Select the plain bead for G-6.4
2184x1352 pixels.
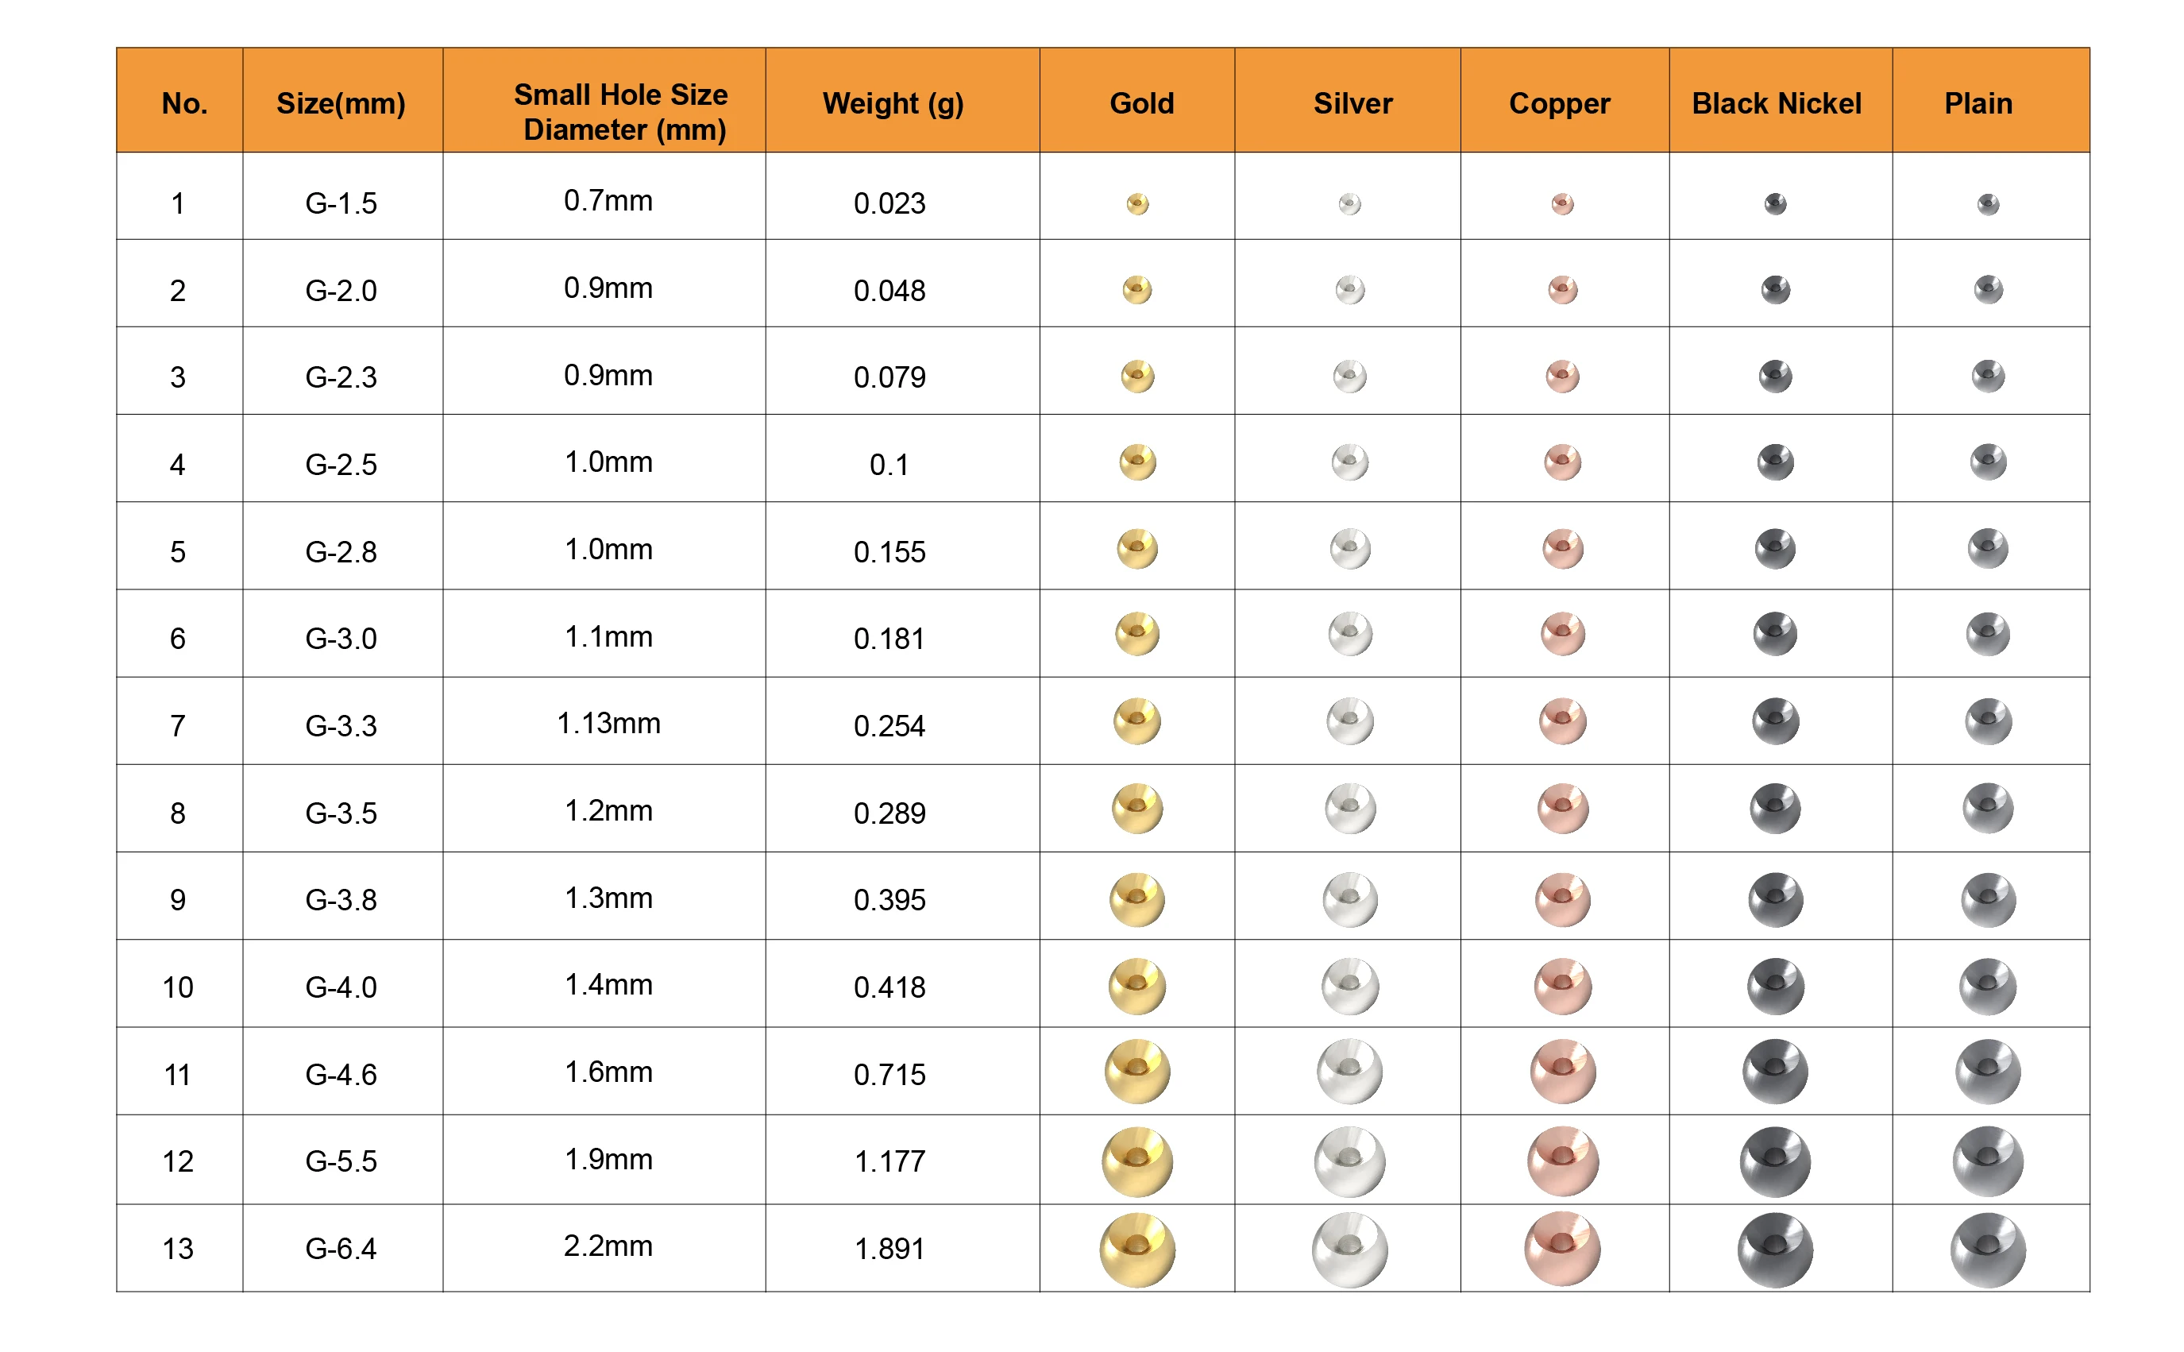point(1987,1250)
